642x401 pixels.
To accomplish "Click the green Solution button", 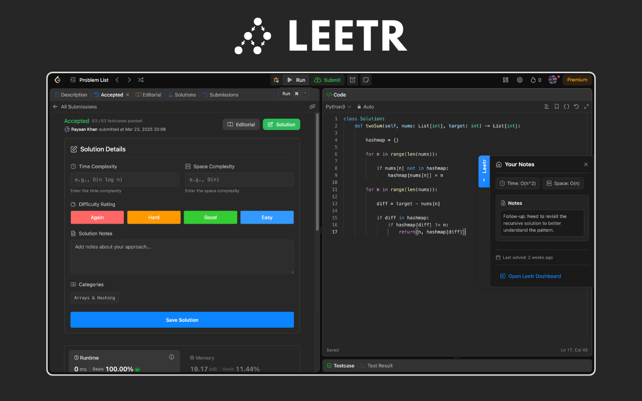I will point(281,124).
